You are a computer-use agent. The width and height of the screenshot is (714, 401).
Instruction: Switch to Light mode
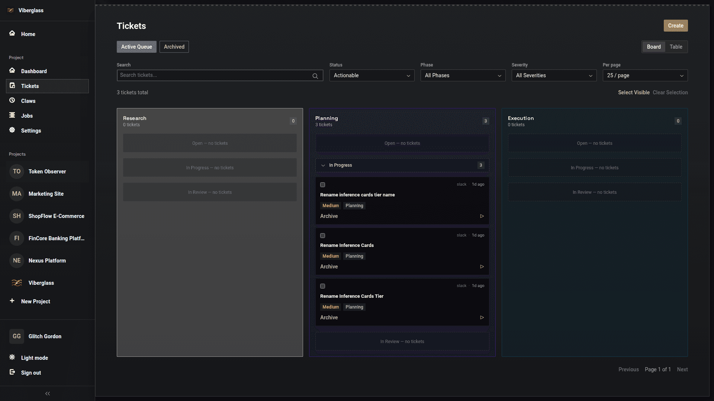pos(34,358)
